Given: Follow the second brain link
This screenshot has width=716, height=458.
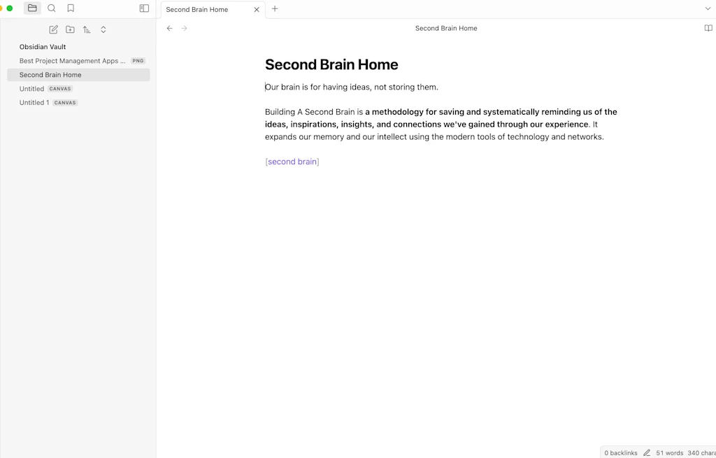Looking at the screenshot, I should (292, 161).
